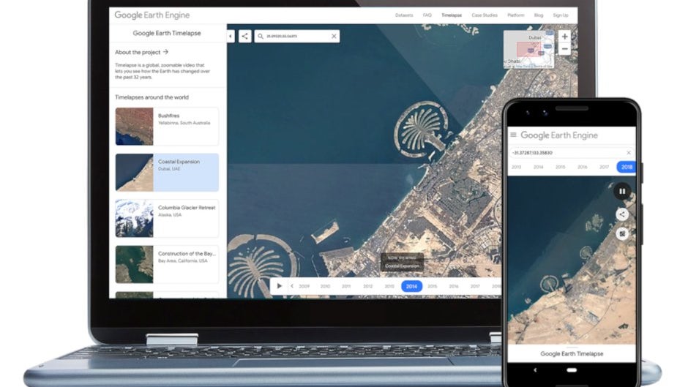Select year 2009 on laptop timeline
This screenshot has height=387, width=688.
304,286
